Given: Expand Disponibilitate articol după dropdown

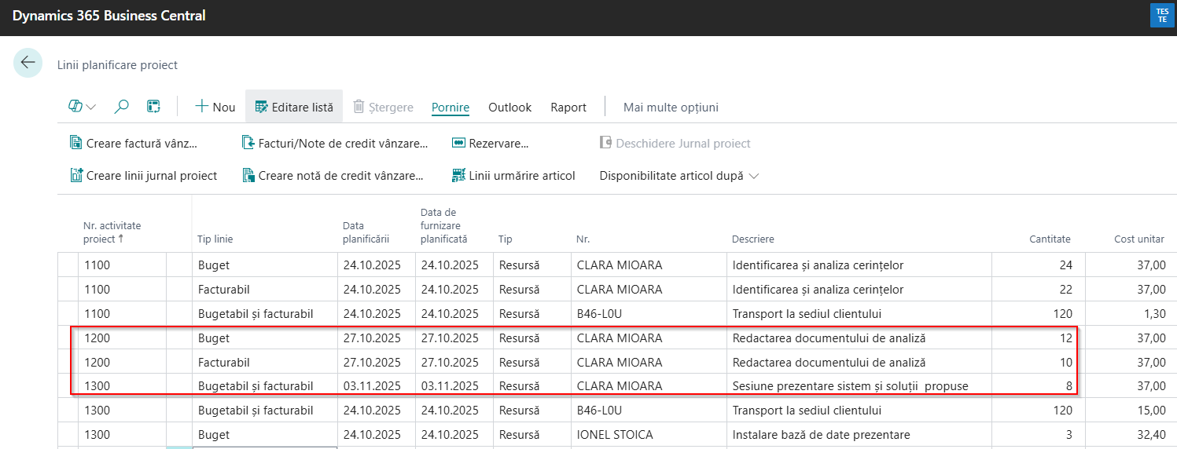Looking at the screenshot, I should click(679, 176).
